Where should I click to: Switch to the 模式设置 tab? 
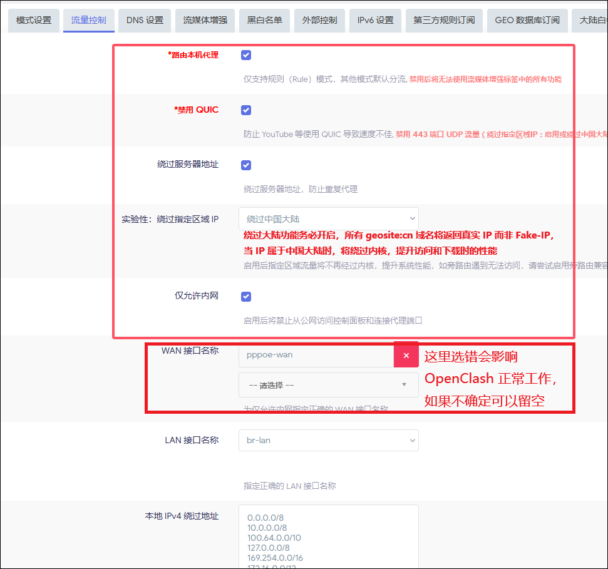(34, 20)
